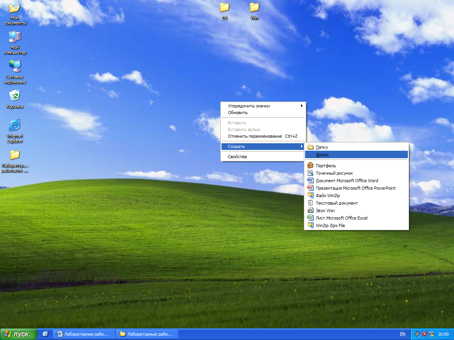Click the speaker icon in system tray
Screen dimensions: 454x340
pos(417,334)
